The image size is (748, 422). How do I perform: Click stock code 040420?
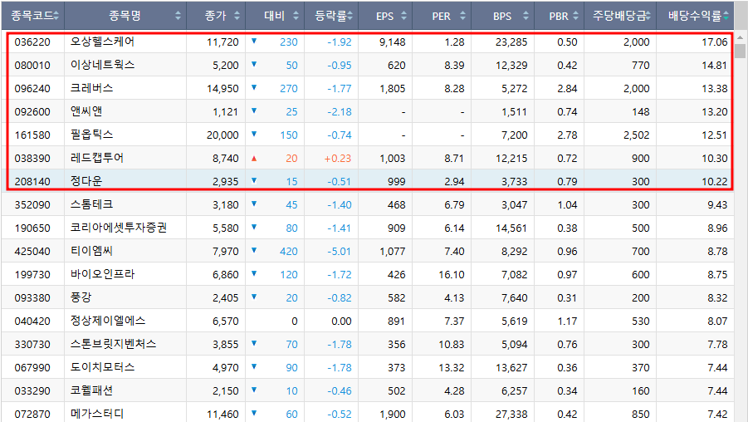coord(32,321)
